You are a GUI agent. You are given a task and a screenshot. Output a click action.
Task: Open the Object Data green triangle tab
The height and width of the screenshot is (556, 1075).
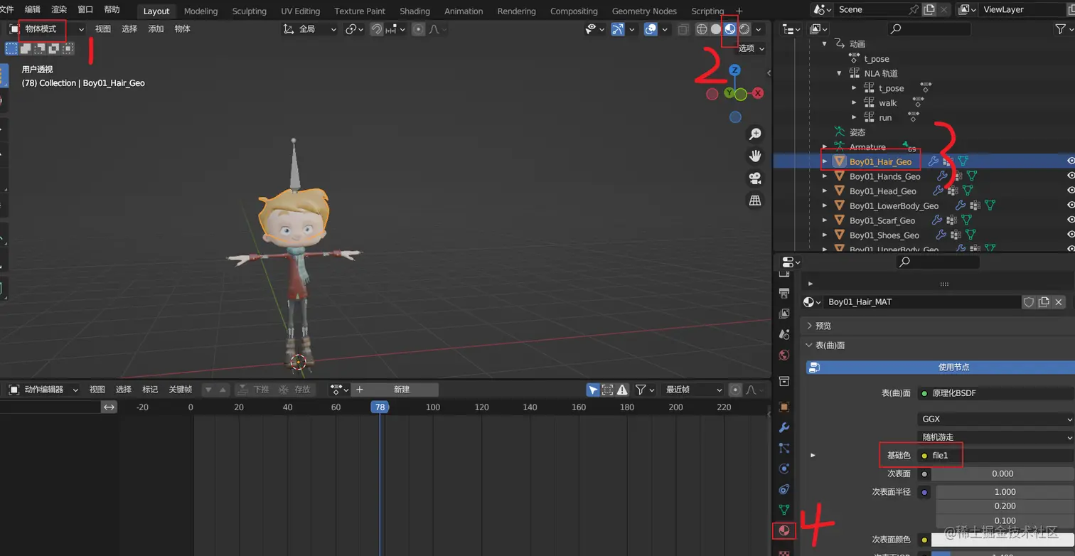tap(783, 510)
